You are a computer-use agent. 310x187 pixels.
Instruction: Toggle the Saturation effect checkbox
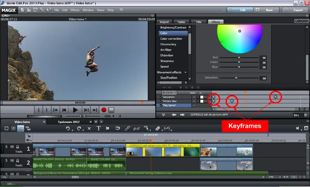pyautogui.click(x=161, y=97)
